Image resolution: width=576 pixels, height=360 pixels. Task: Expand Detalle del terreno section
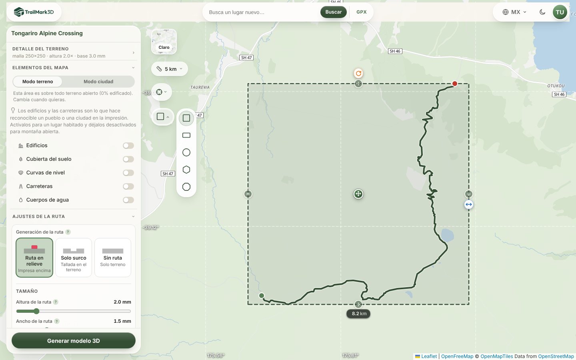(x=74, y=52)
